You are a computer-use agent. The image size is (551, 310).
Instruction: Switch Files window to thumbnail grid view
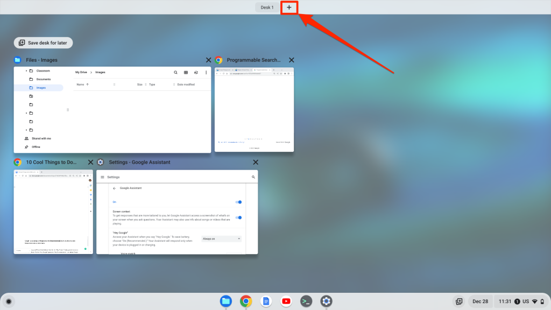click(186, 73)
